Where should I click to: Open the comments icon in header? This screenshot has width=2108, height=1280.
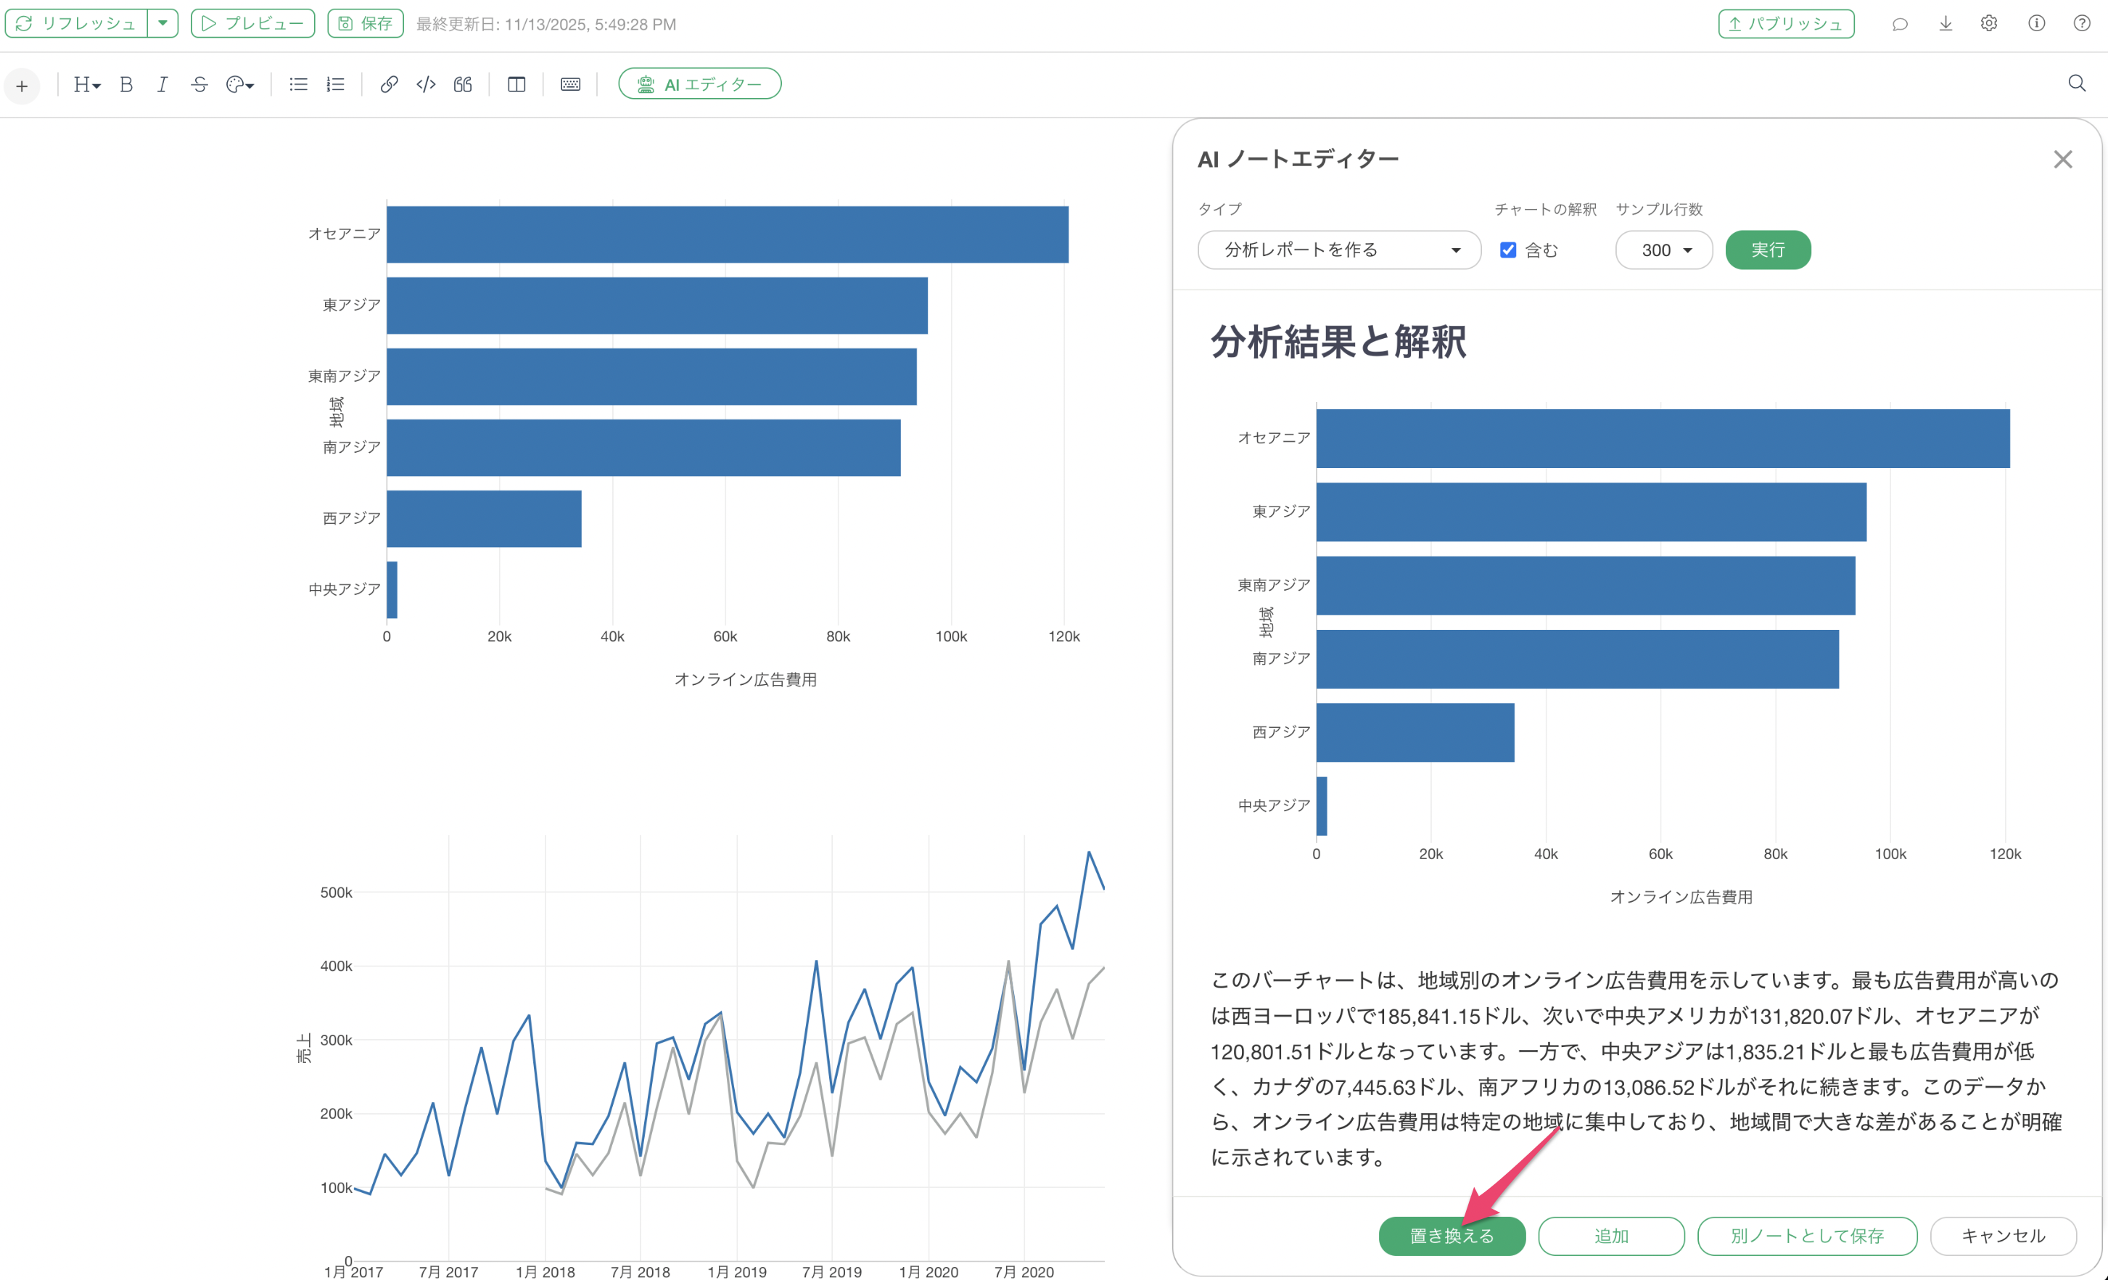(1899, 24)
